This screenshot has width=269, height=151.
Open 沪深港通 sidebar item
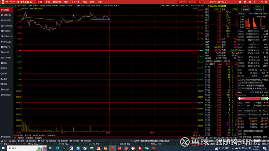click(6, 58)
